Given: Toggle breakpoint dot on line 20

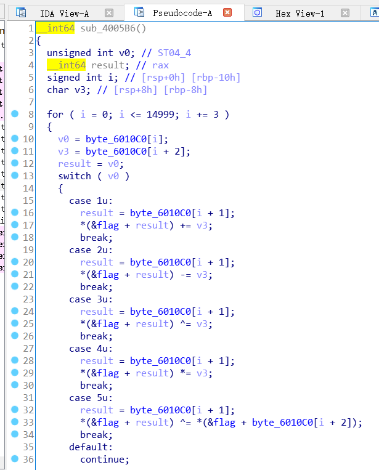Looking at the screenshot, I should click(15, 261).
